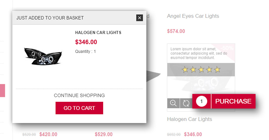Click Continue Shopping link
This screenshot has width=269, height=140.
(x=79, y=95)
